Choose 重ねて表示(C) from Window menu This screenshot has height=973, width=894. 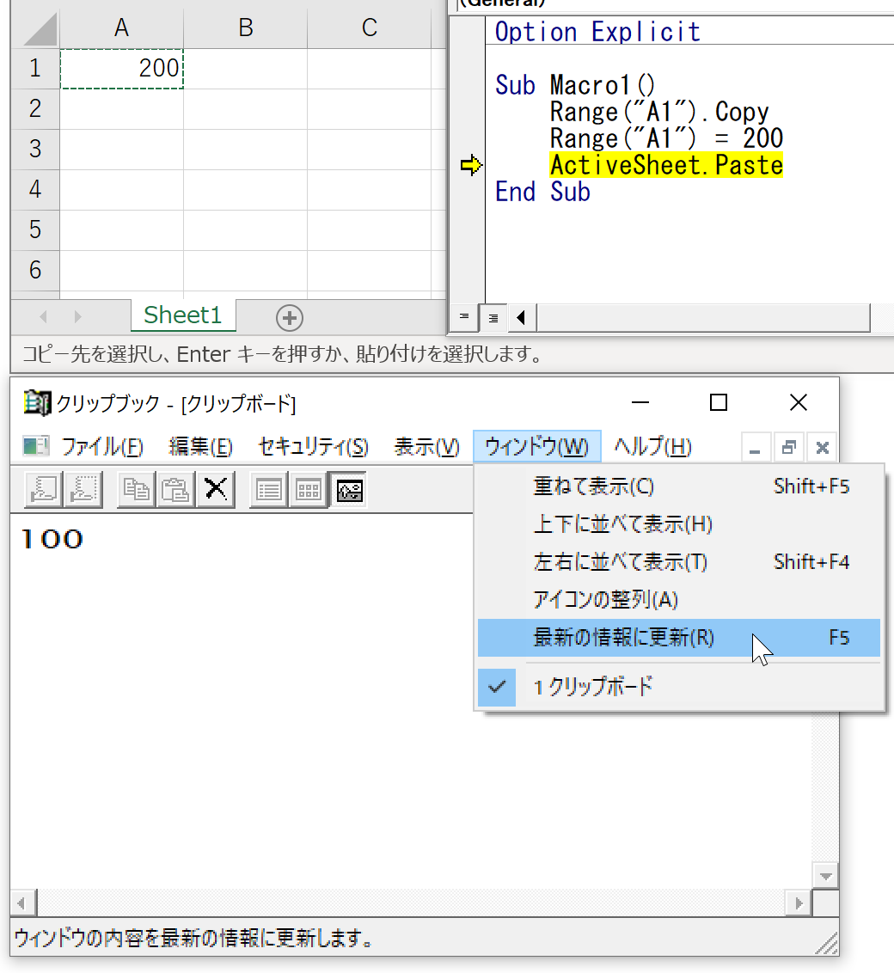pyautogui.click(x=679, y=486)
